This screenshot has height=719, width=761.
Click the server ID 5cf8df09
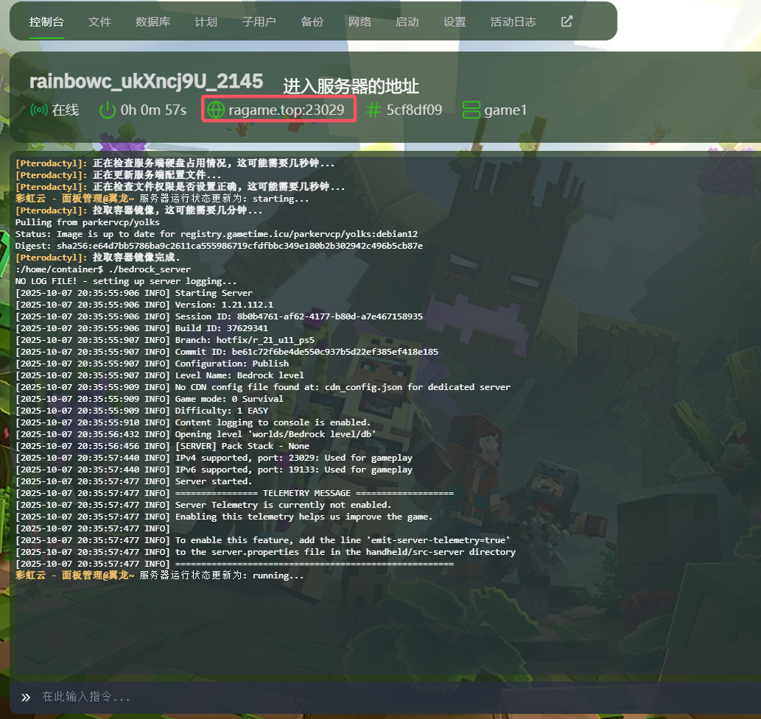(x=414, y=110)
